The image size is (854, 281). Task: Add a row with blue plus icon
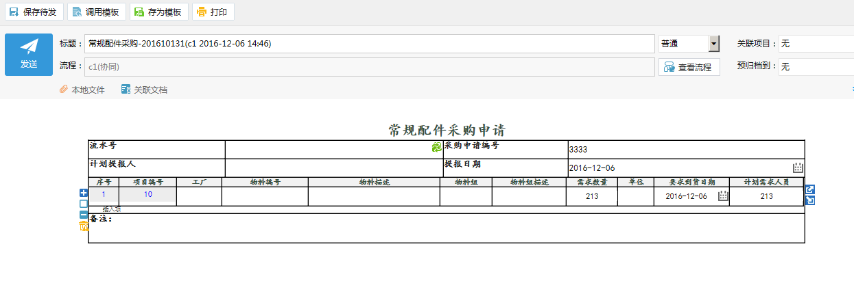click(84, 193)
